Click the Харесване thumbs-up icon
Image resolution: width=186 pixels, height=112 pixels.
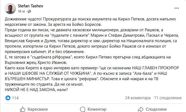tap(22, 109)
